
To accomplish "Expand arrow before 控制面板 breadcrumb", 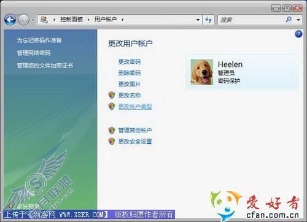I will 54,20.
